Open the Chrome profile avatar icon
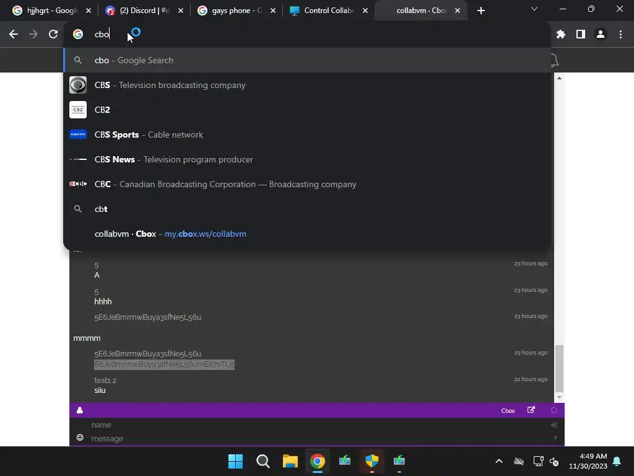The height and width of the screenshot is (476, 634). point(601,35)
